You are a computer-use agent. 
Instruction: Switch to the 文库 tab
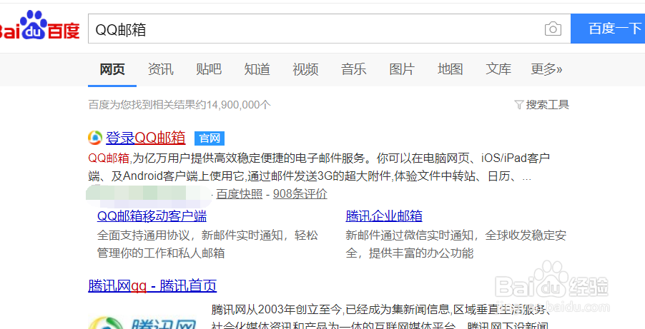[x=498, y=69]
